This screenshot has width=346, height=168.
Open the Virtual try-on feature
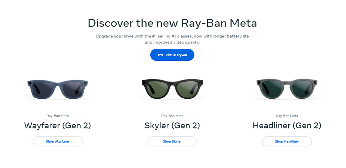172,55
